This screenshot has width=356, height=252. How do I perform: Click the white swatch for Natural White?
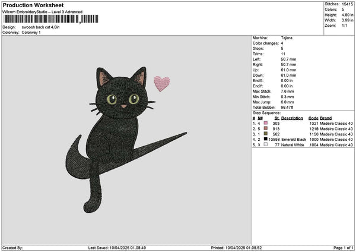266,144
